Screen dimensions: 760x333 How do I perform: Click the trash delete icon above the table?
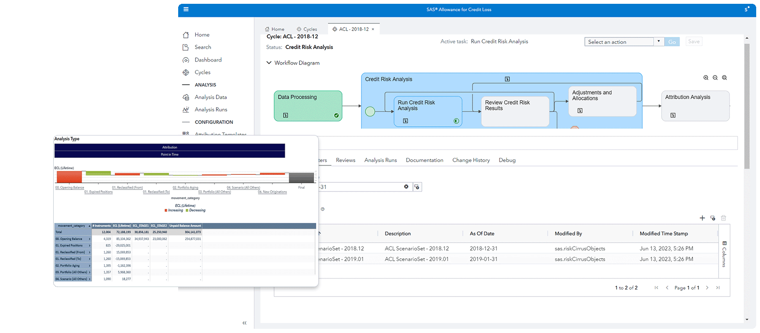(723, 218)
